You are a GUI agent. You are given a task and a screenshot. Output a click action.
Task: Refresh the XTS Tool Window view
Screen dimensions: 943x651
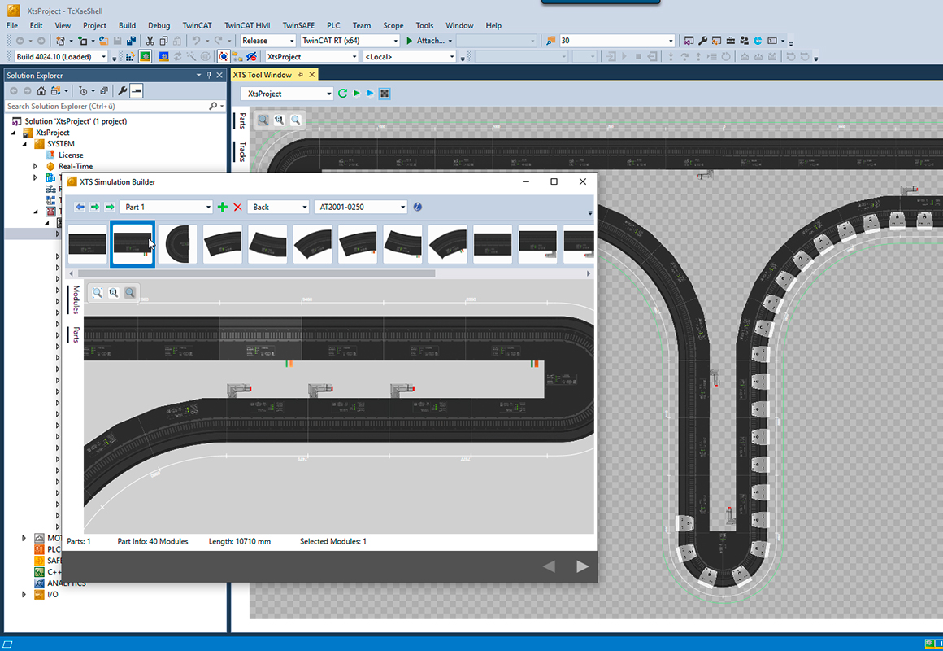(x=342, y=93)
